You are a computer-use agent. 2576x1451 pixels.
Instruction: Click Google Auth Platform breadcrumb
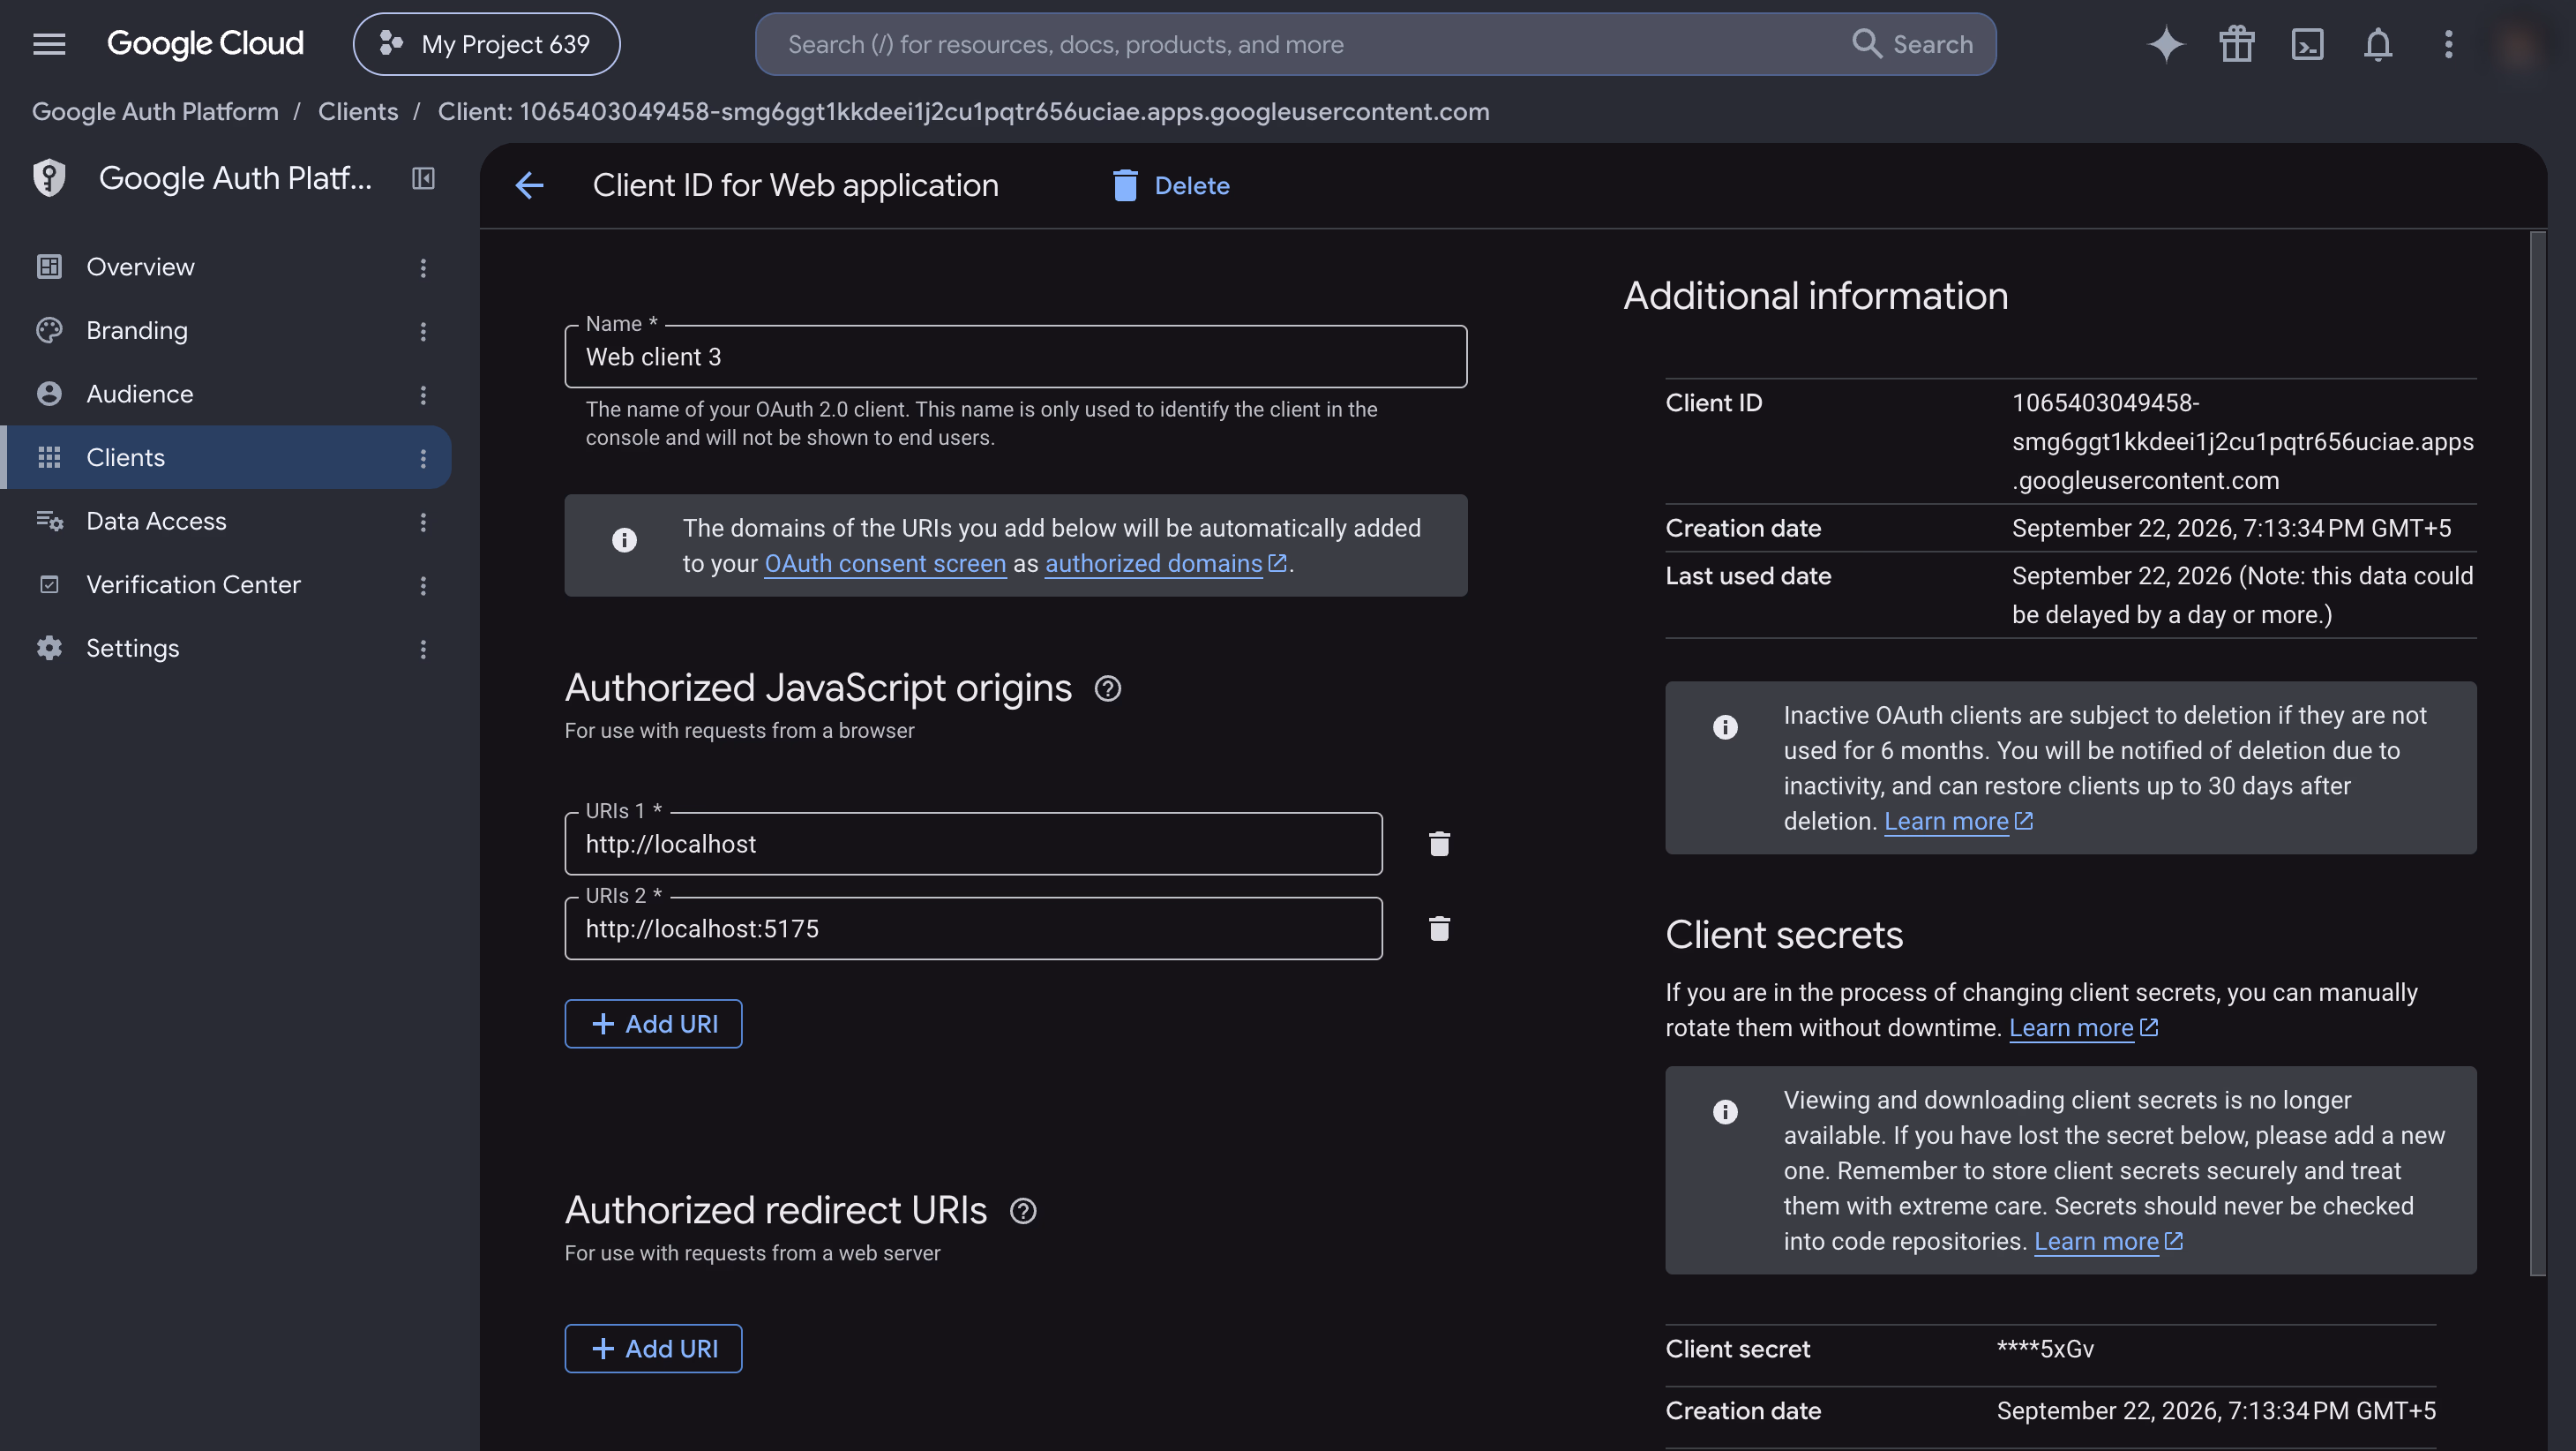[x=155, y=111]
